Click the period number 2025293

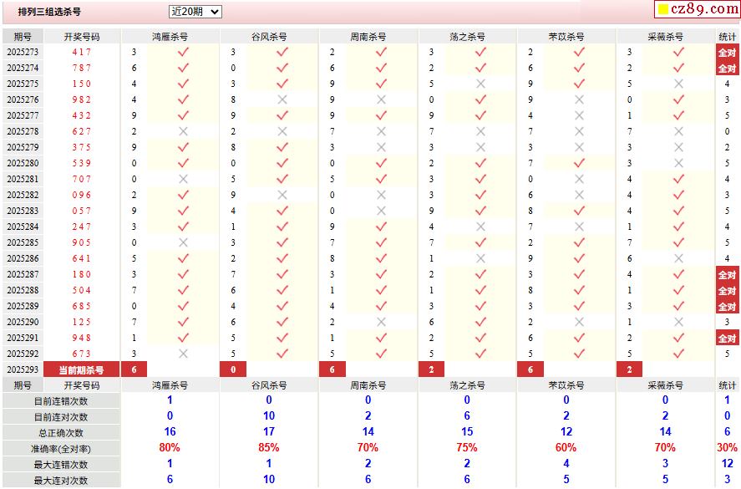tap(23, 369)
